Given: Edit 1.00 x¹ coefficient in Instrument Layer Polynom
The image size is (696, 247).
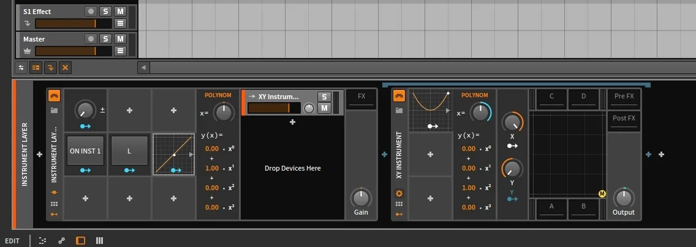Looking at the screenshot, I should click(212, 168).
